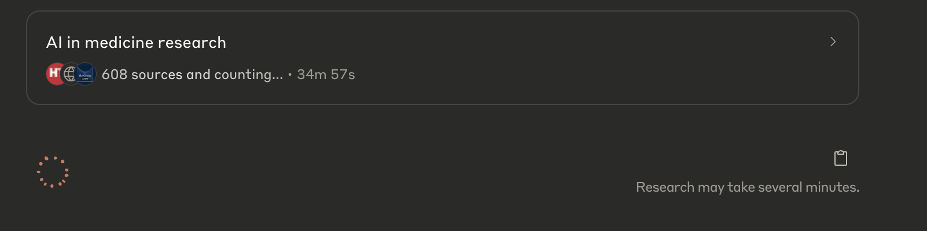This screenshot has height=231, width=927.
Task: Click the word counting in sources label
Action: [x=248, y=75]
